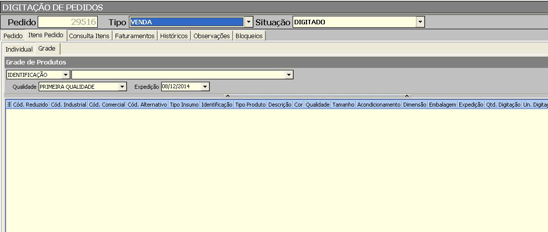Collapse the filter panel using the left splitter arrow
Image resolution: width=548 pixels, height=232 pixels.
coord(227,96)
